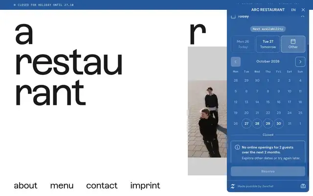Click the info icon in no-openings notice

[x=237, y=147]
